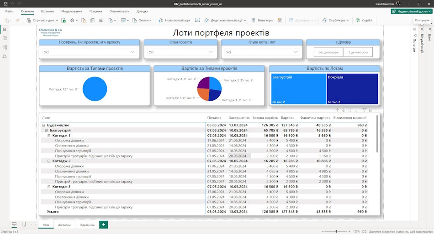Open Report view in left sidebar
The height and width of the screenshot is (234, 434).
pos(5,29)
